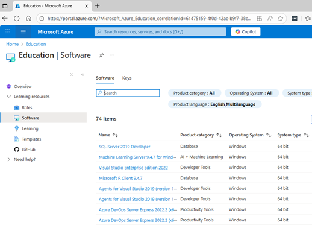The image size is (312, 225).
Task: Open Operating System filter
Action: (251, 93)
